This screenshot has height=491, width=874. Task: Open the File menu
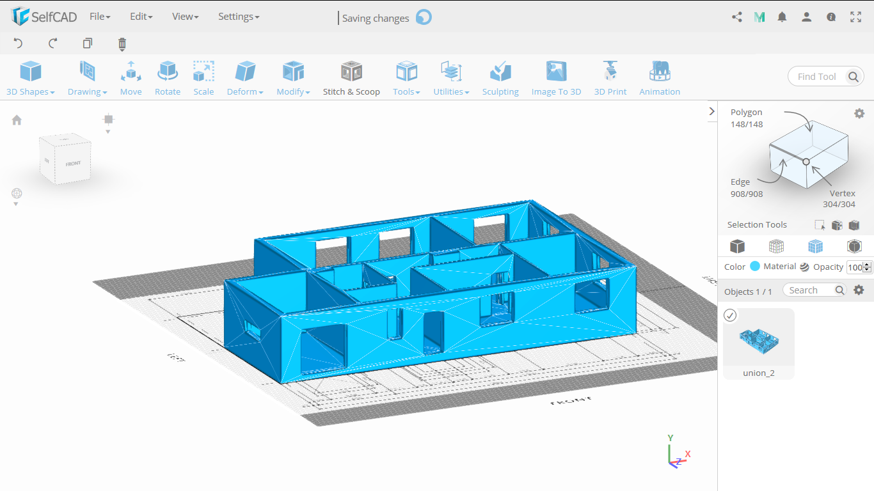(x=100, y=17)
